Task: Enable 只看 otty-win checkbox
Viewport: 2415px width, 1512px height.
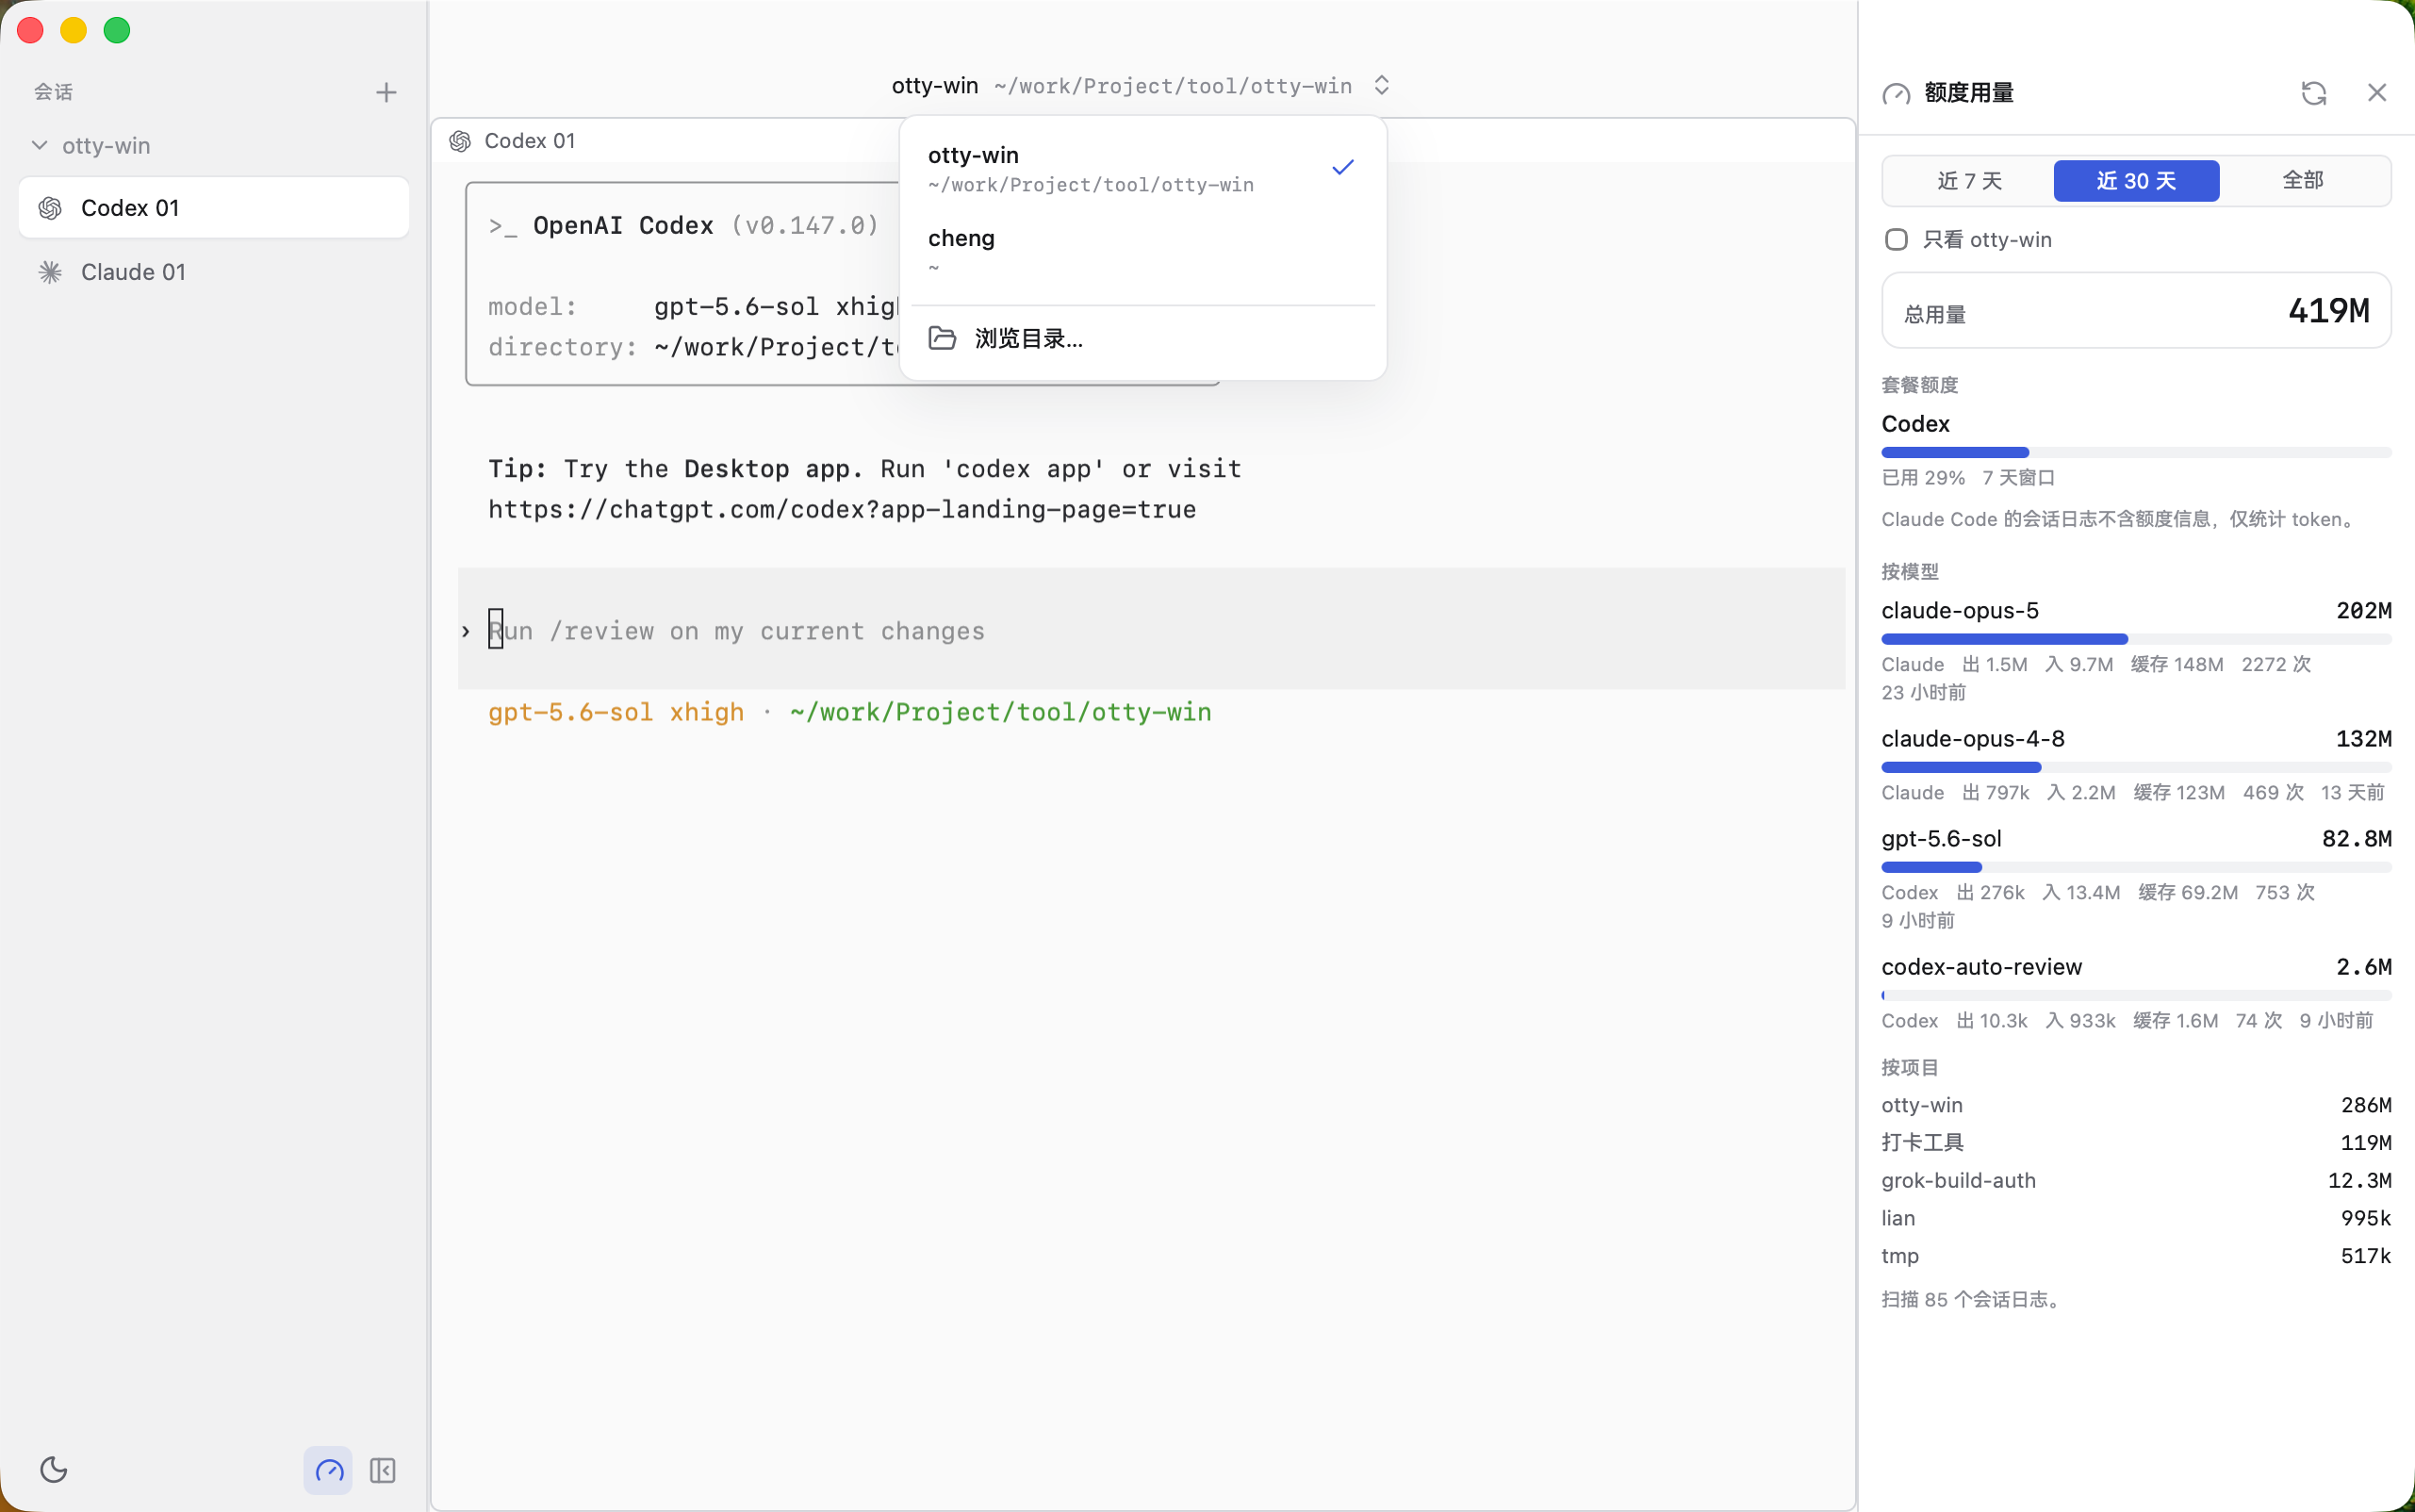Action: [1896, 239]
